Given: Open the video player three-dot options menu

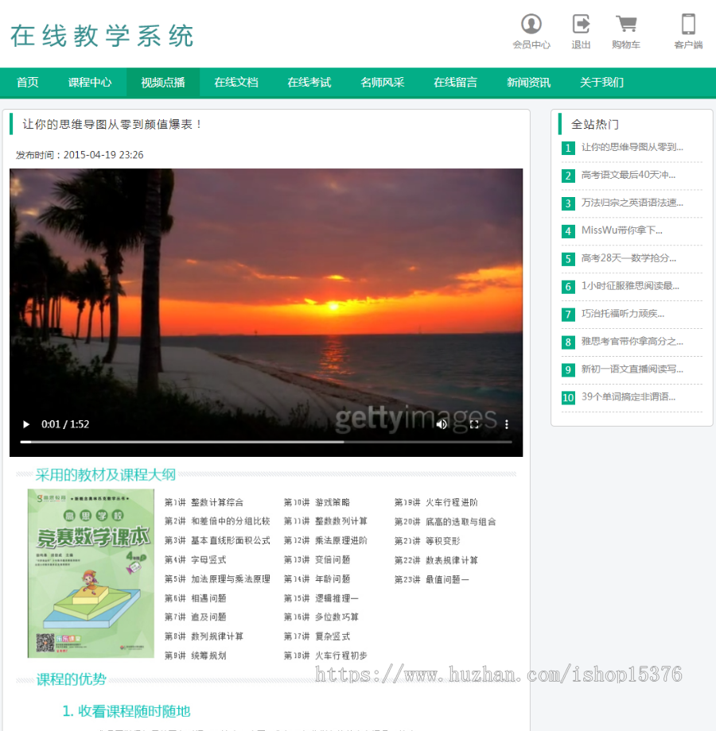Looking at the screenshot, I should (x=507, y=424).
